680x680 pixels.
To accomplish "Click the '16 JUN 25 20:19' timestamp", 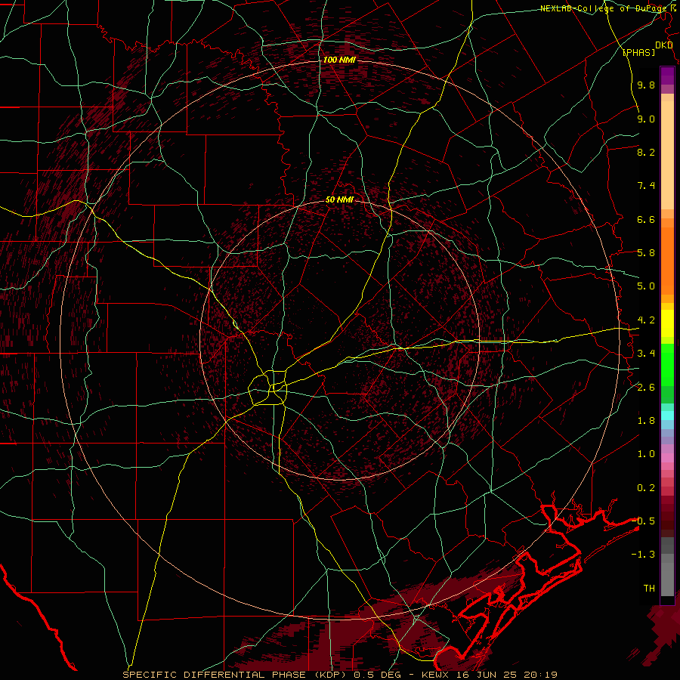I will 506,675.
